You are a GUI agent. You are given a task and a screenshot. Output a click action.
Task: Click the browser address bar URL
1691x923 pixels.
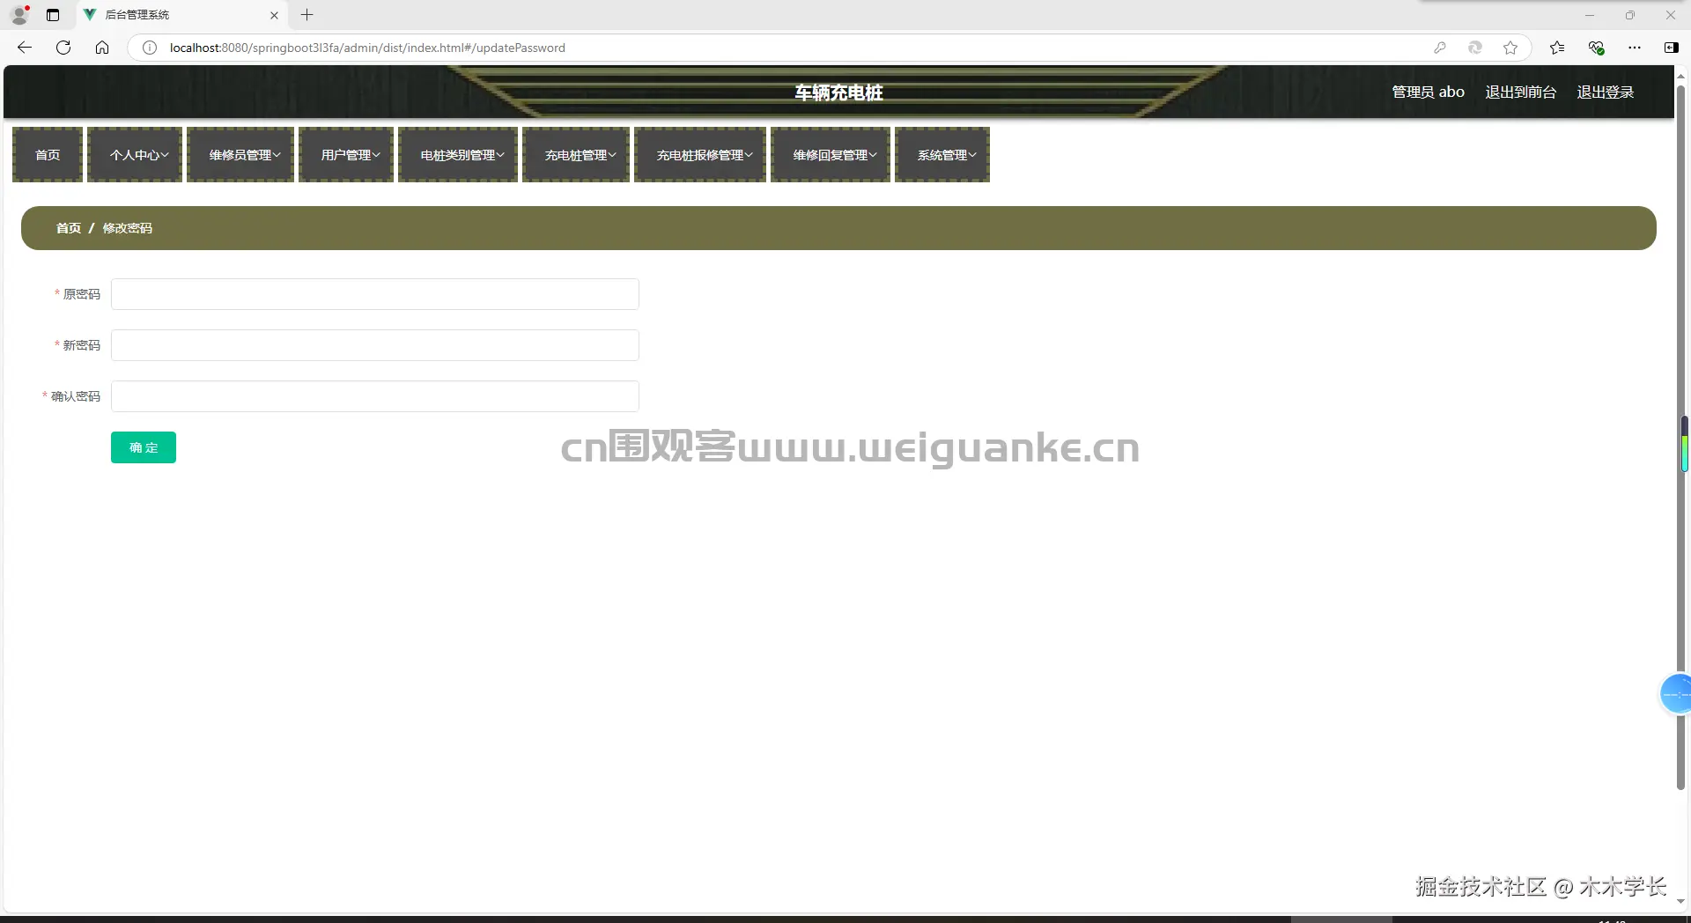coord(367,48)
